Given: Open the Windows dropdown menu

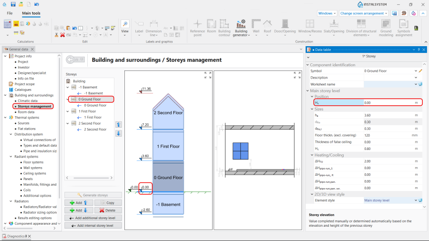Looking at the screenshot, I should (327, 13).
